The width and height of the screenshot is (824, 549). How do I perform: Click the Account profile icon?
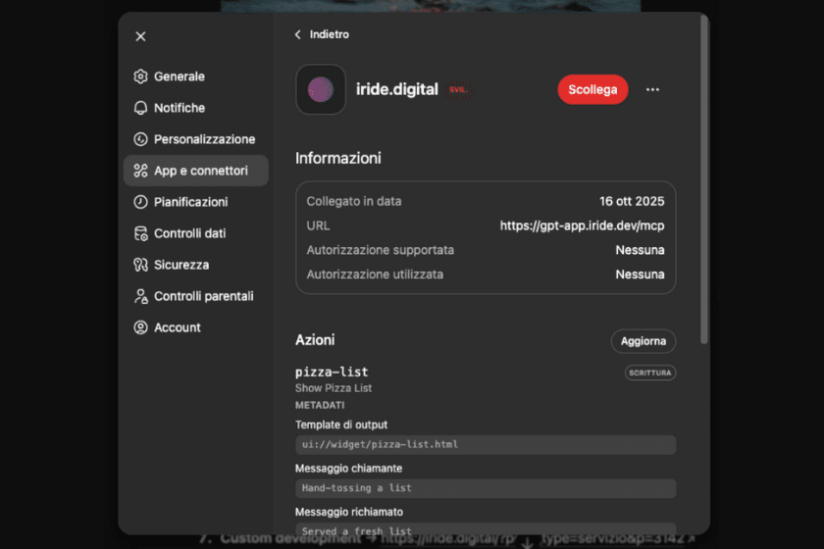(140, 327)
